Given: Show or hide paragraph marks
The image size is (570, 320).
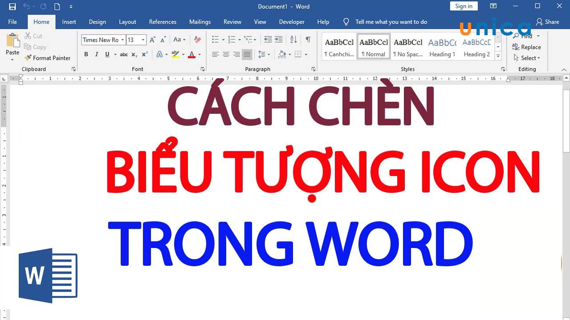Looking at the screenshot, I should (x=308, y=40).
